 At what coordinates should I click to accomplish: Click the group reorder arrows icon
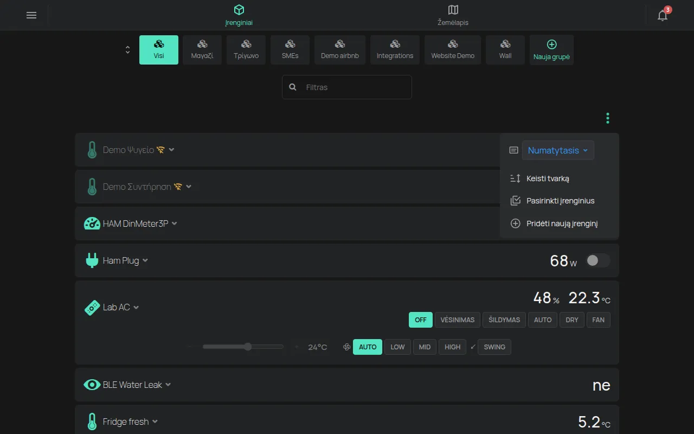click(127, 50)
